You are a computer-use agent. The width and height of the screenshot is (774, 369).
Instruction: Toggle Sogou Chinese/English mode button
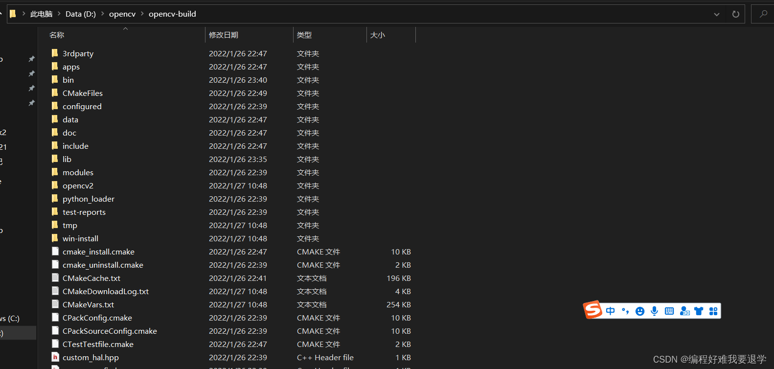tap(611, 311)
